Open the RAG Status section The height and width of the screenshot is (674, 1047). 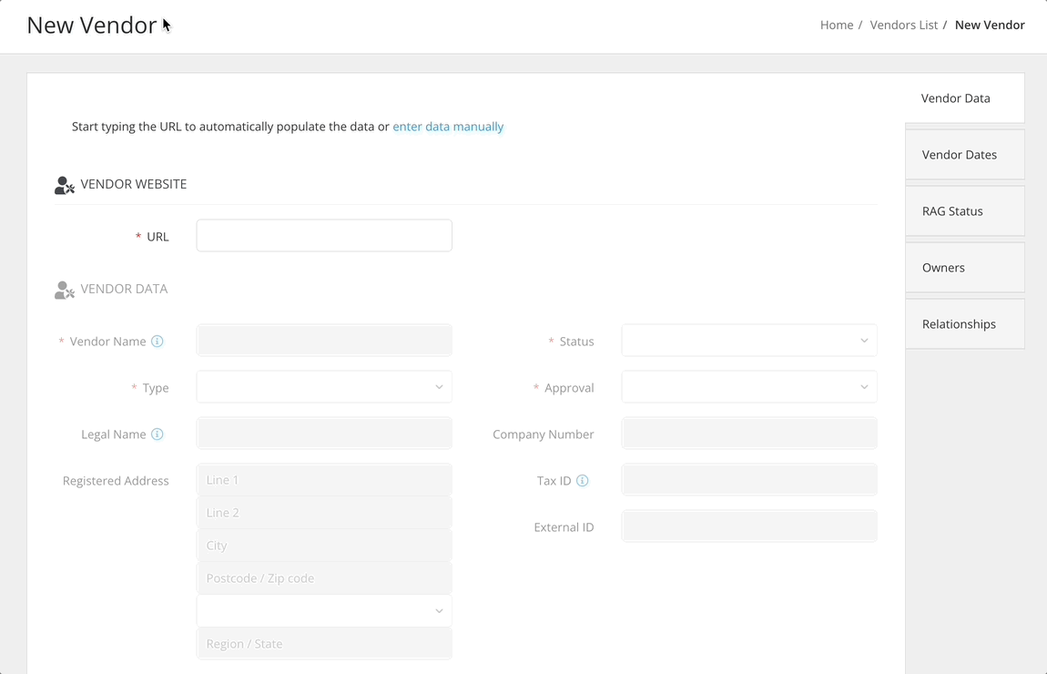coord(952,210)
